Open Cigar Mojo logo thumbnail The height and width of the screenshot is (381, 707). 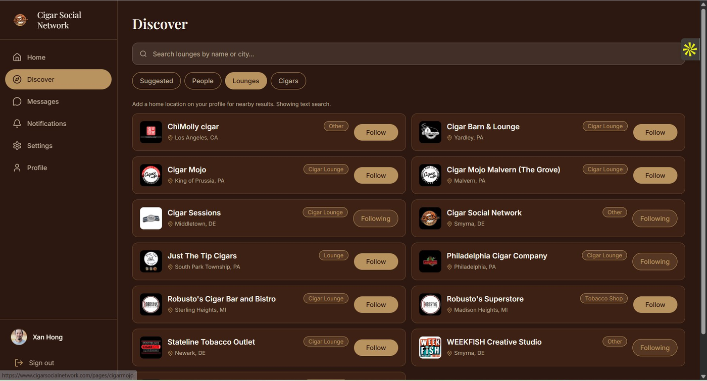pos(151,175)
